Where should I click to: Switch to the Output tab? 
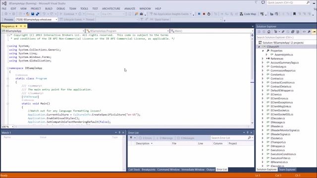pos(211,170)
